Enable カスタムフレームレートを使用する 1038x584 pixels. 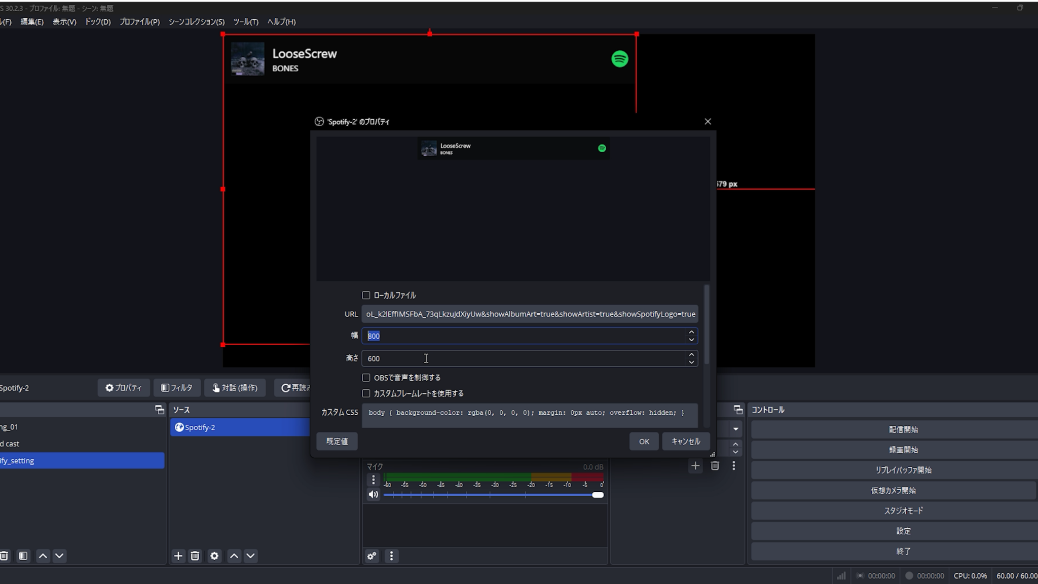tap(366, 393)
